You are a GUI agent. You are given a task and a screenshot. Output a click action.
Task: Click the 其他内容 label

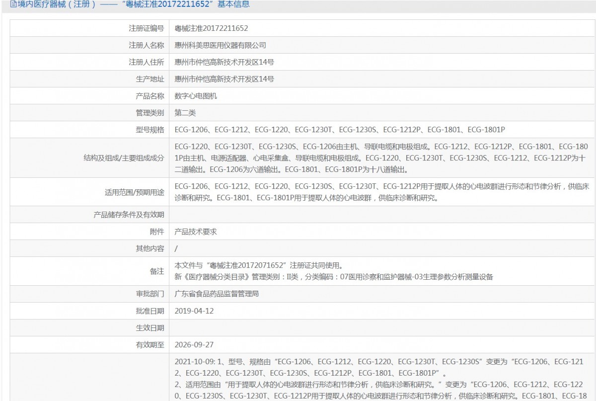[x=150, y=248]
